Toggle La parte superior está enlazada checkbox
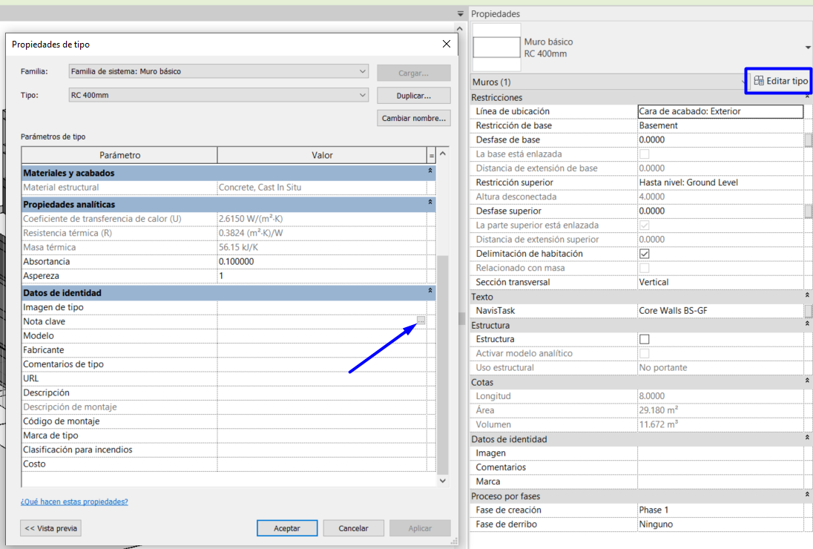The image size is (813, 549). coord(644,225)
